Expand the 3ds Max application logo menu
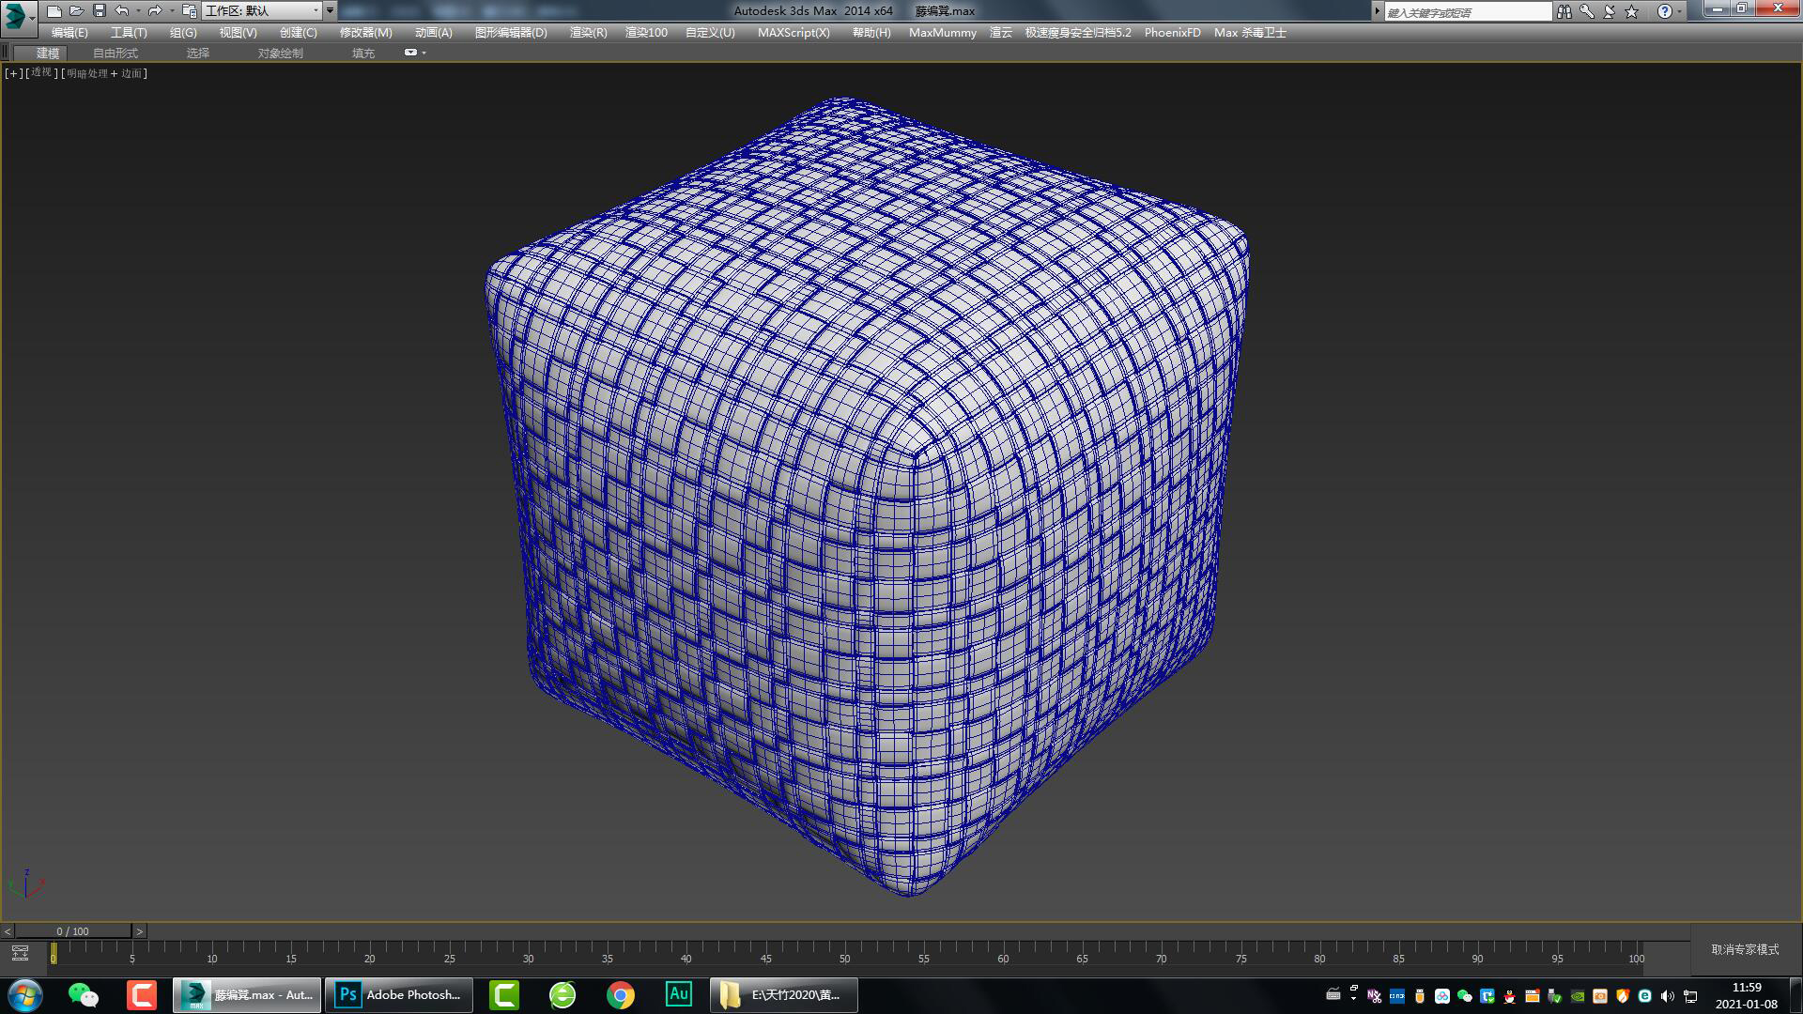The width and height of the screenshot is (1803, 1014). [x=18, y=15]
